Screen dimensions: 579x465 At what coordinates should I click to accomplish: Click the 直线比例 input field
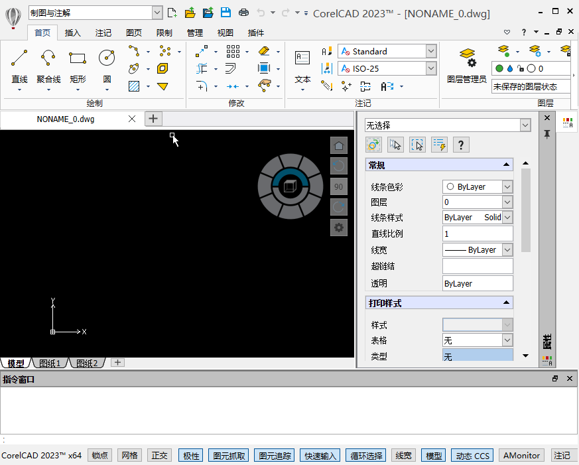(478, 233)
